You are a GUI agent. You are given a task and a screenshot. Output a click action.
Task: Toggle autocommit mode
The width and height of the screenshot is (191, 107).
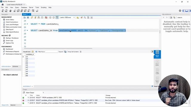pyautogui.click(x=57, y=18)
